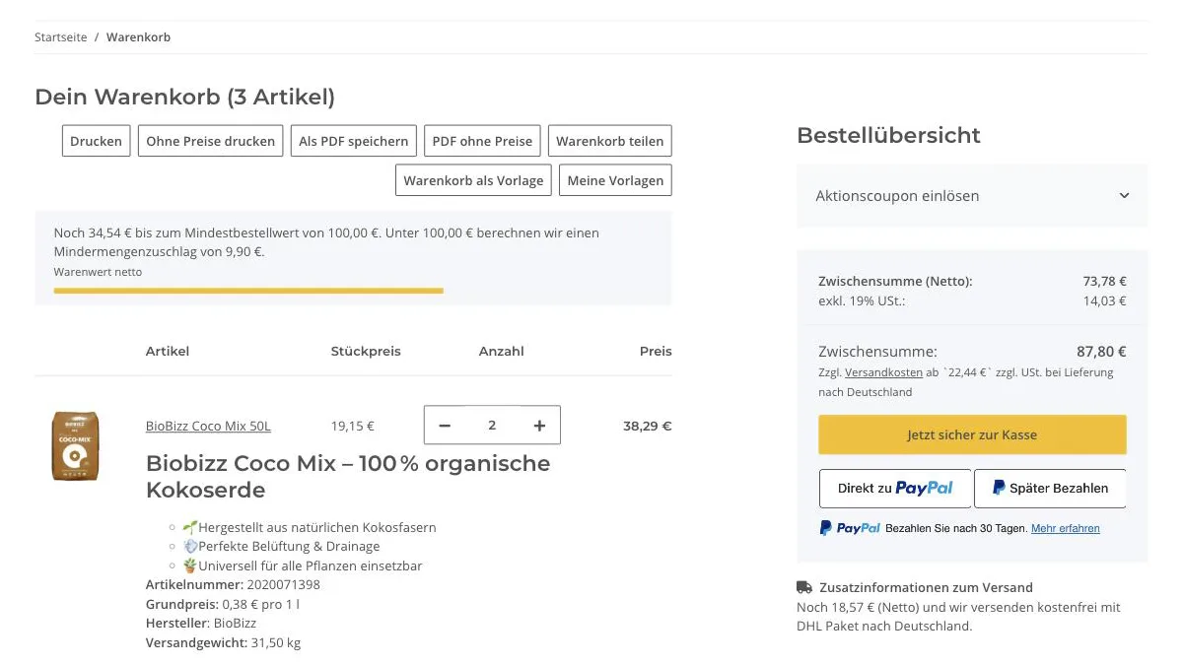Image resolution: width=1183 pixels, height=665 pixels.
Task: Click Warenkorb als Vorlage button
Action: coord(473,180)
